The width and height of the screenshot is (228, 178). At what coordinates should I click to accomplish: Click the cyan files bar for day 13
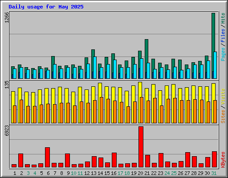(95, 68)
